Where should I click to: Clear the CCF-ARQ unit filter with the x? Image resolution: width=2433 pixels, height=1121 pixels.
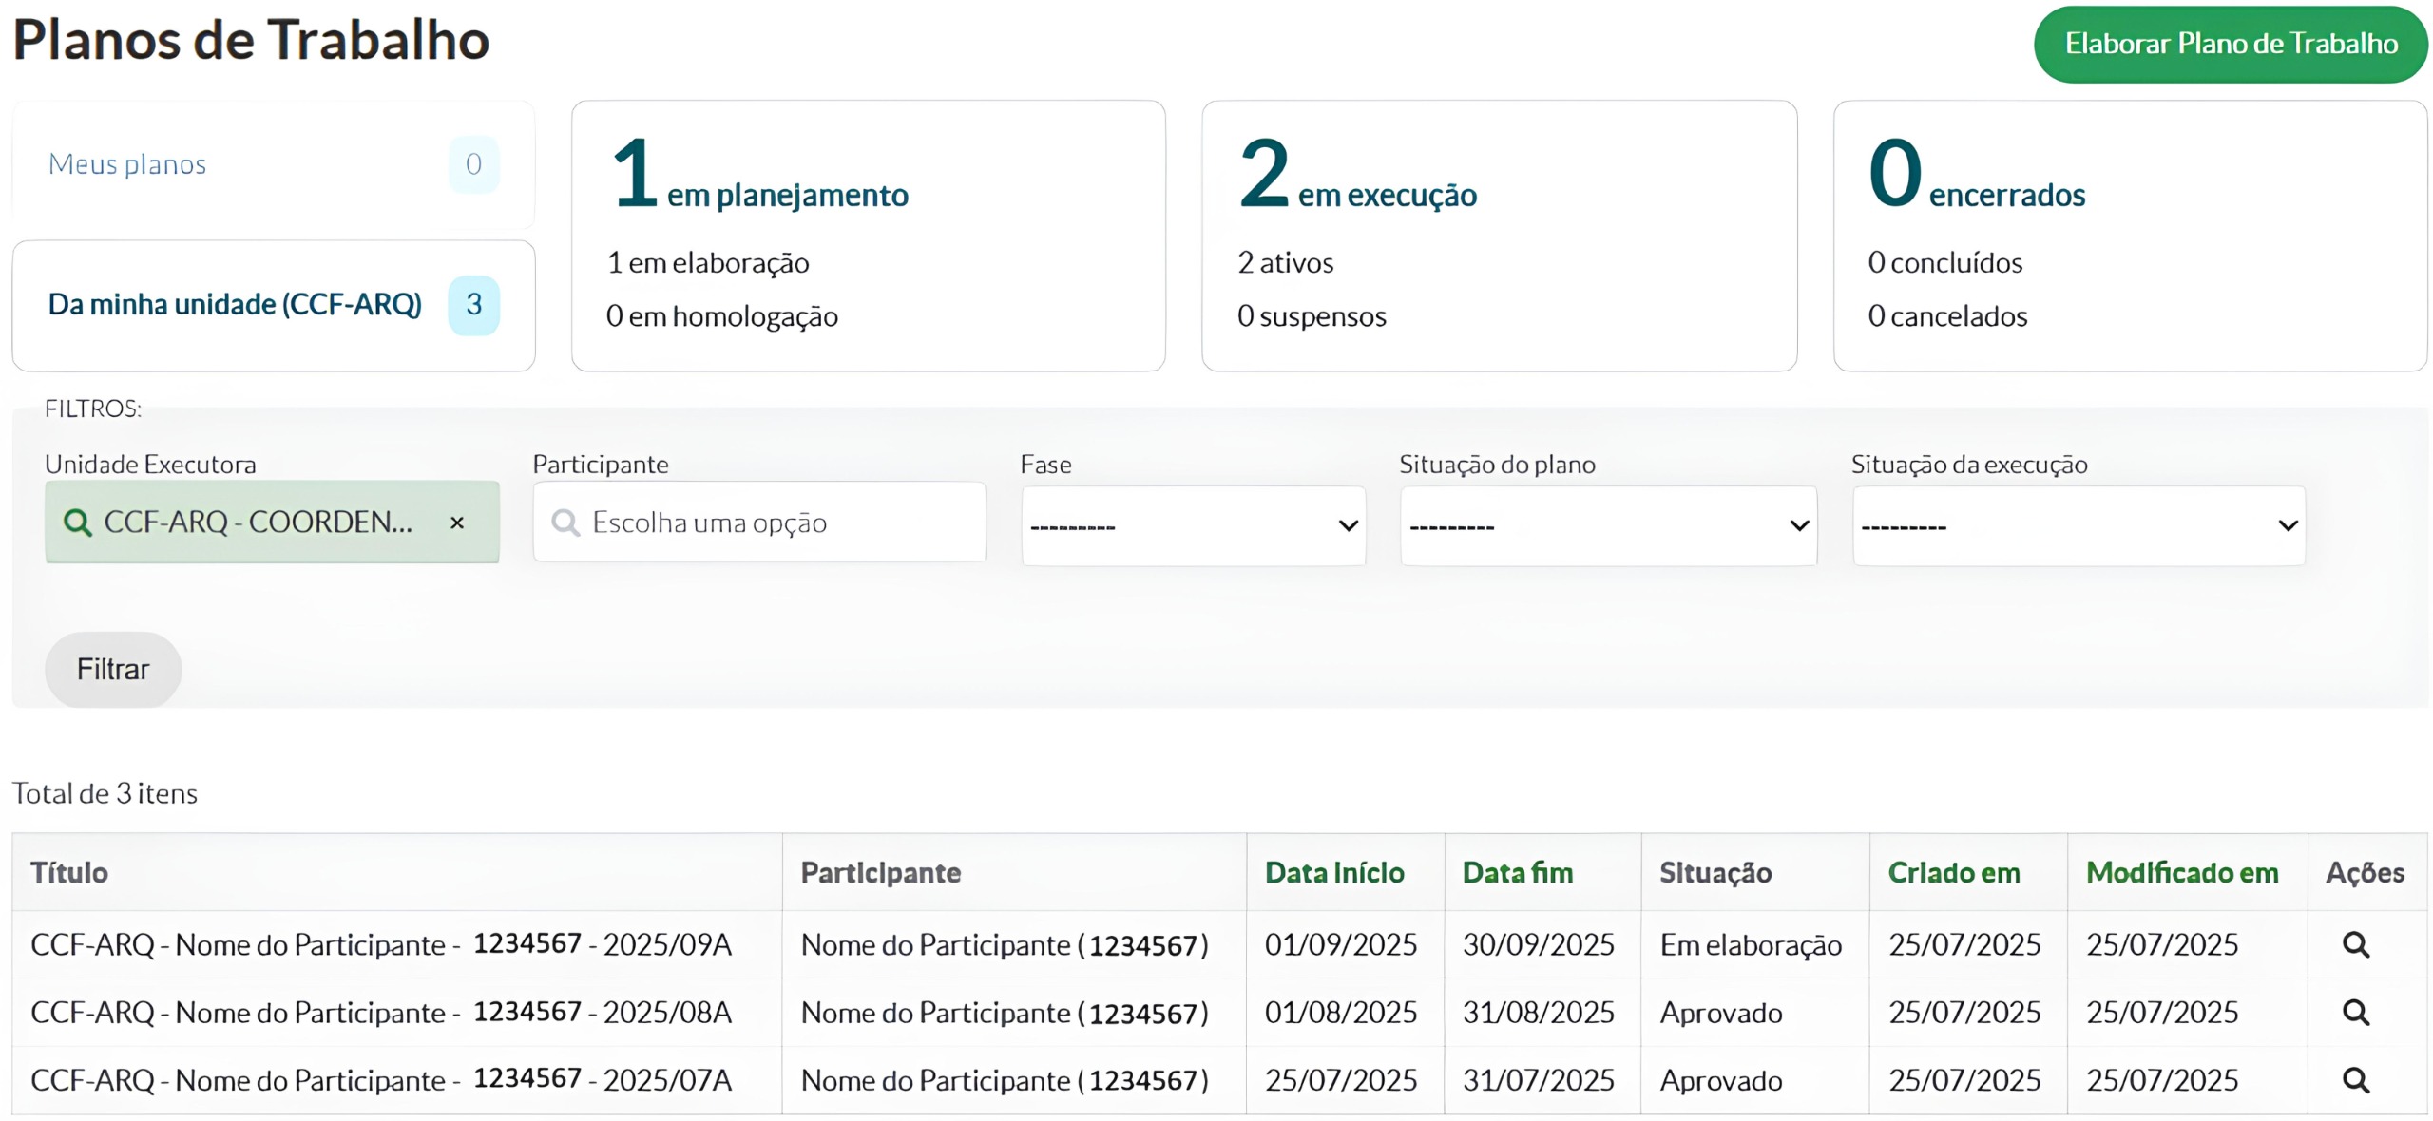click(x=457, y=522)
